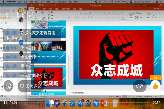Select the photo collage slide thumbnail
164x109 pixels.
[48, 52]
